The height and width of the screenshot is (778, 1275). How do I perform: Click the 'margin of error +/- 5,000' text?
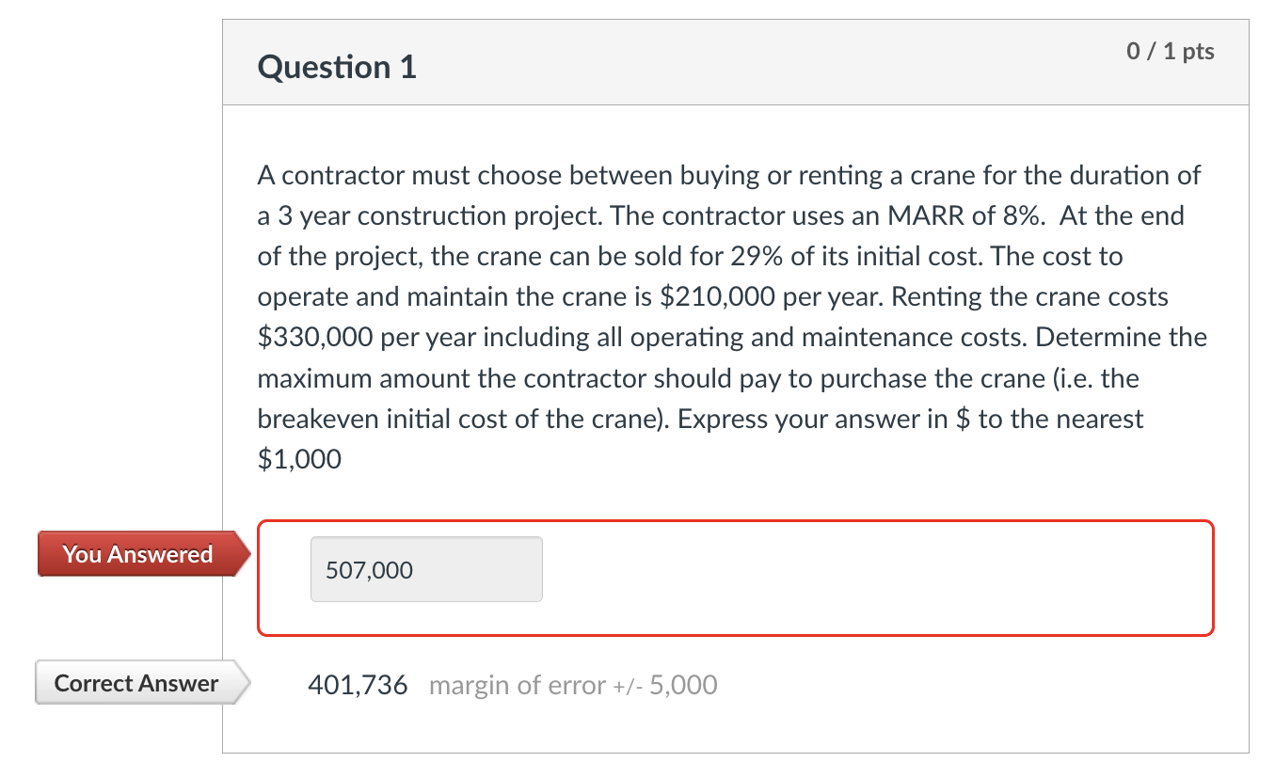(x=572, y=685)
